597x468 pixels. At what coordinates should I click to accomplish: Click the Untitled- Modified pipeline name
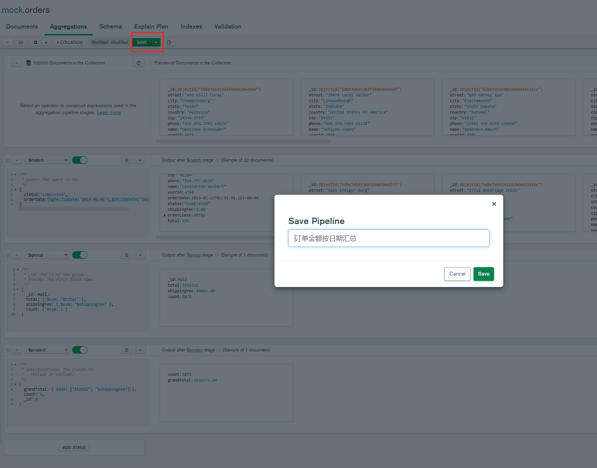pyautogui.click(x=110, y=42)
